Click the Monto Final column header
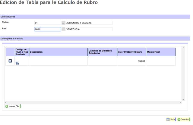Screen dimensions: 193x125 pos(161,52)
